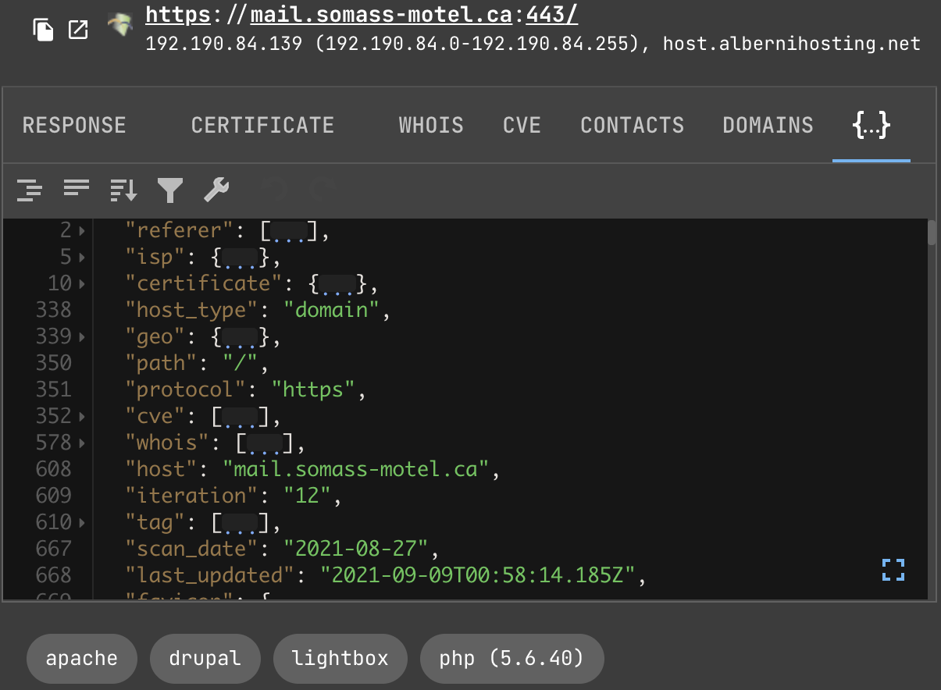Expand the "certificate" object
941x690 pixels.
click(x=80, y=283)
